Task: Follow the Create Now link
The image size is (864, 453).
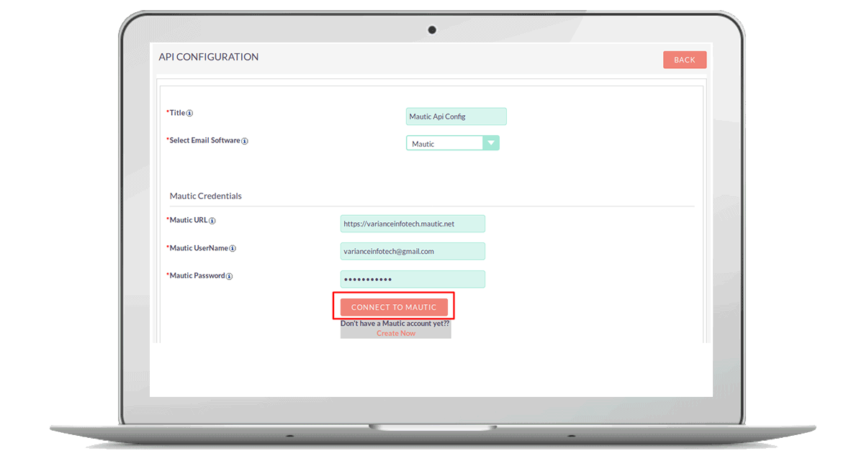Action: pyautogui.click(x=396, y=334)
